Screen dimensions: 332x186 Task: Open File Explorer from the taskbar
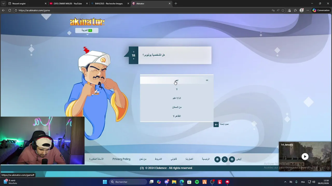click(174, 182)
